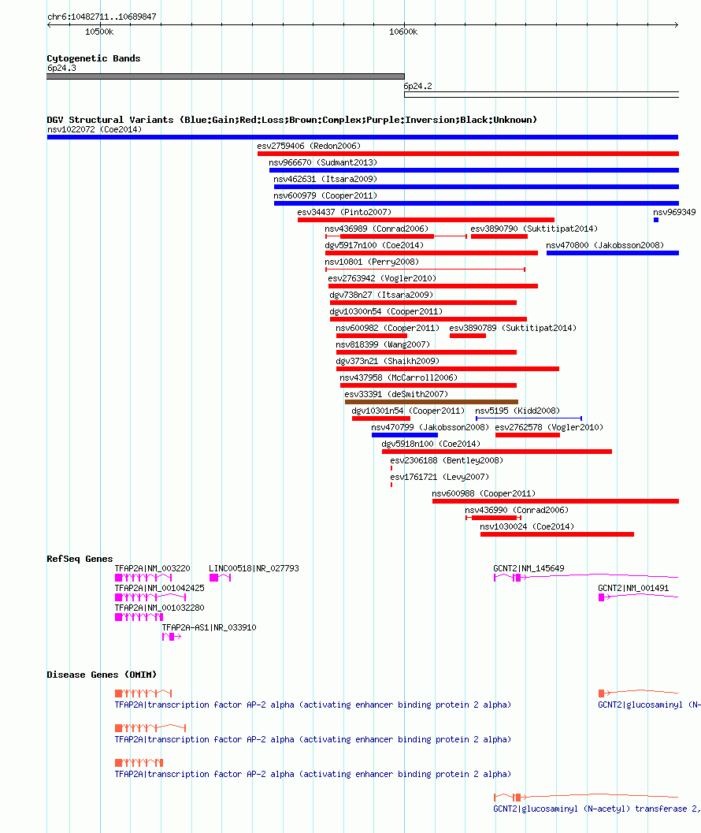Click nsv1030024 (Coe2014) label

click(x=527, y=526)
